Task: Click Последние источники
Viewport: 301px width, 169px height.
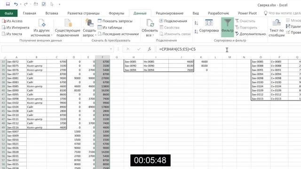Action: [x=118, y=34]
